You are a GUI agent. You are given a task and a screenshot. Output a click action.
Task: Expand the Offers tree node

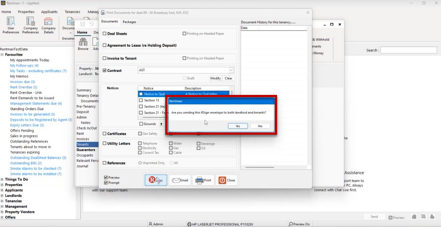2,217
